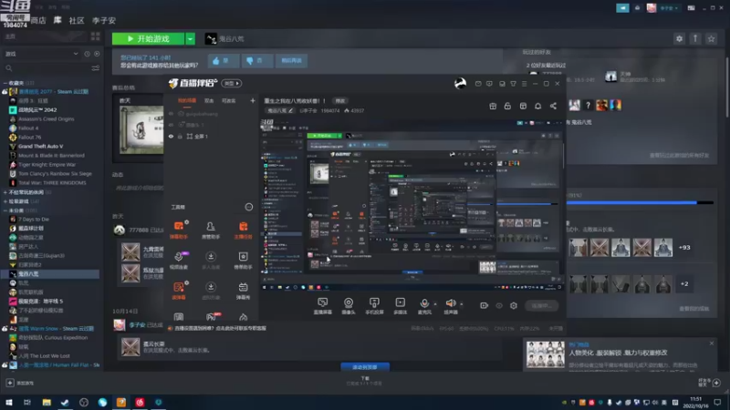Open the 社区 community menu in Steam

click(x=77, y=20)
